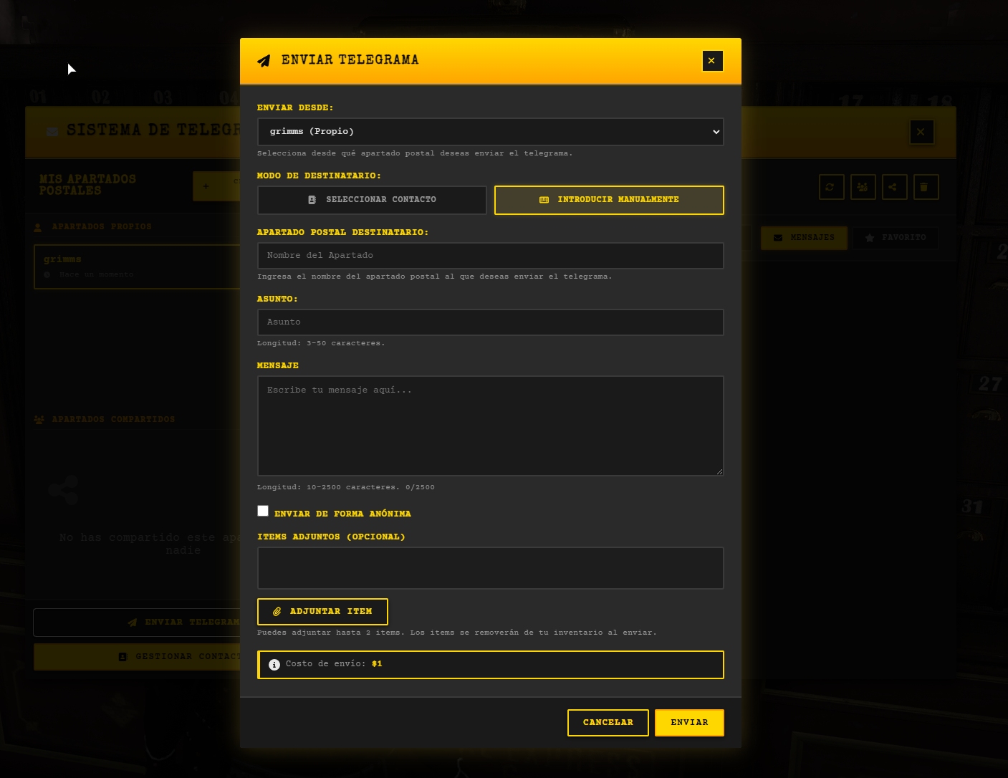
Task: Open the 'Enviar desde' mailbox dropdown
Action: pyautogui.click(x=490, y=132)
